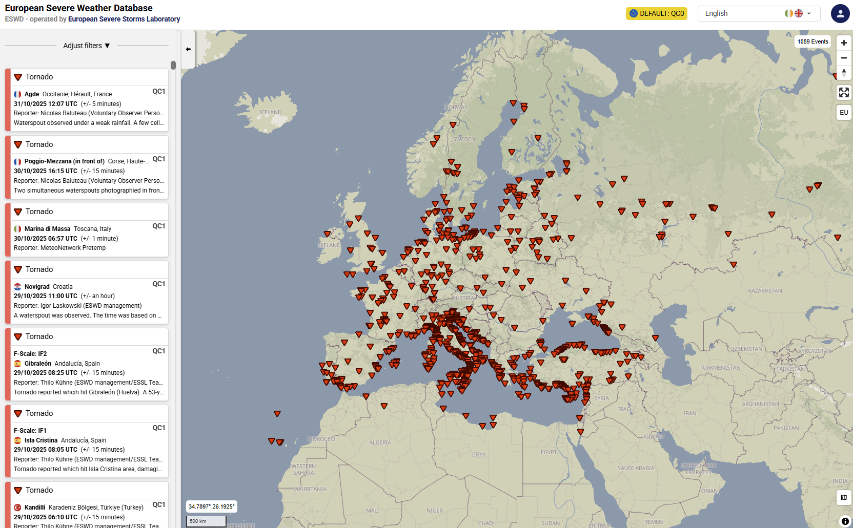Click the French flag beside Poggio-Mezzana

[x=17, y=161]
